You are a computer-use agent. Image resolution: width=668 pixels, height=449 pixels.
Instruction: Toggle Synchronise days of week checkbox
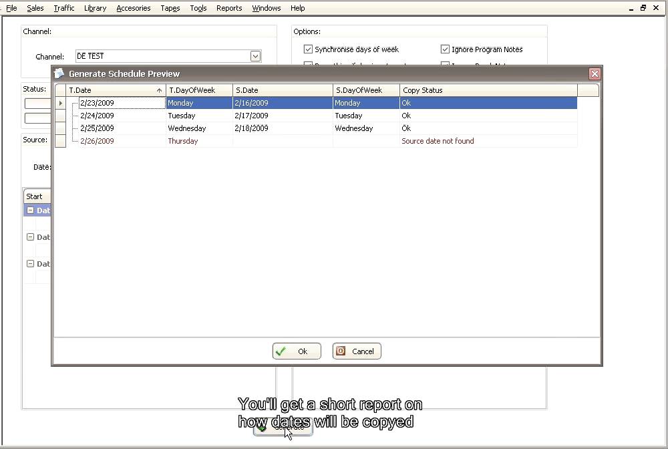[x=308, y=49]
